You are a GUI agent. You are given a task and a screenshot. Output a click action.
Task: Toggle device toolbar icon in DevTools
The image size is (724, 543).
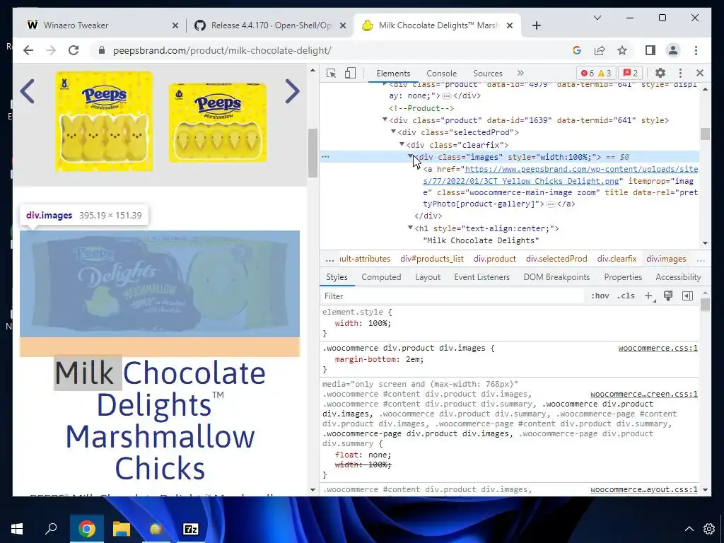[351, 73]
